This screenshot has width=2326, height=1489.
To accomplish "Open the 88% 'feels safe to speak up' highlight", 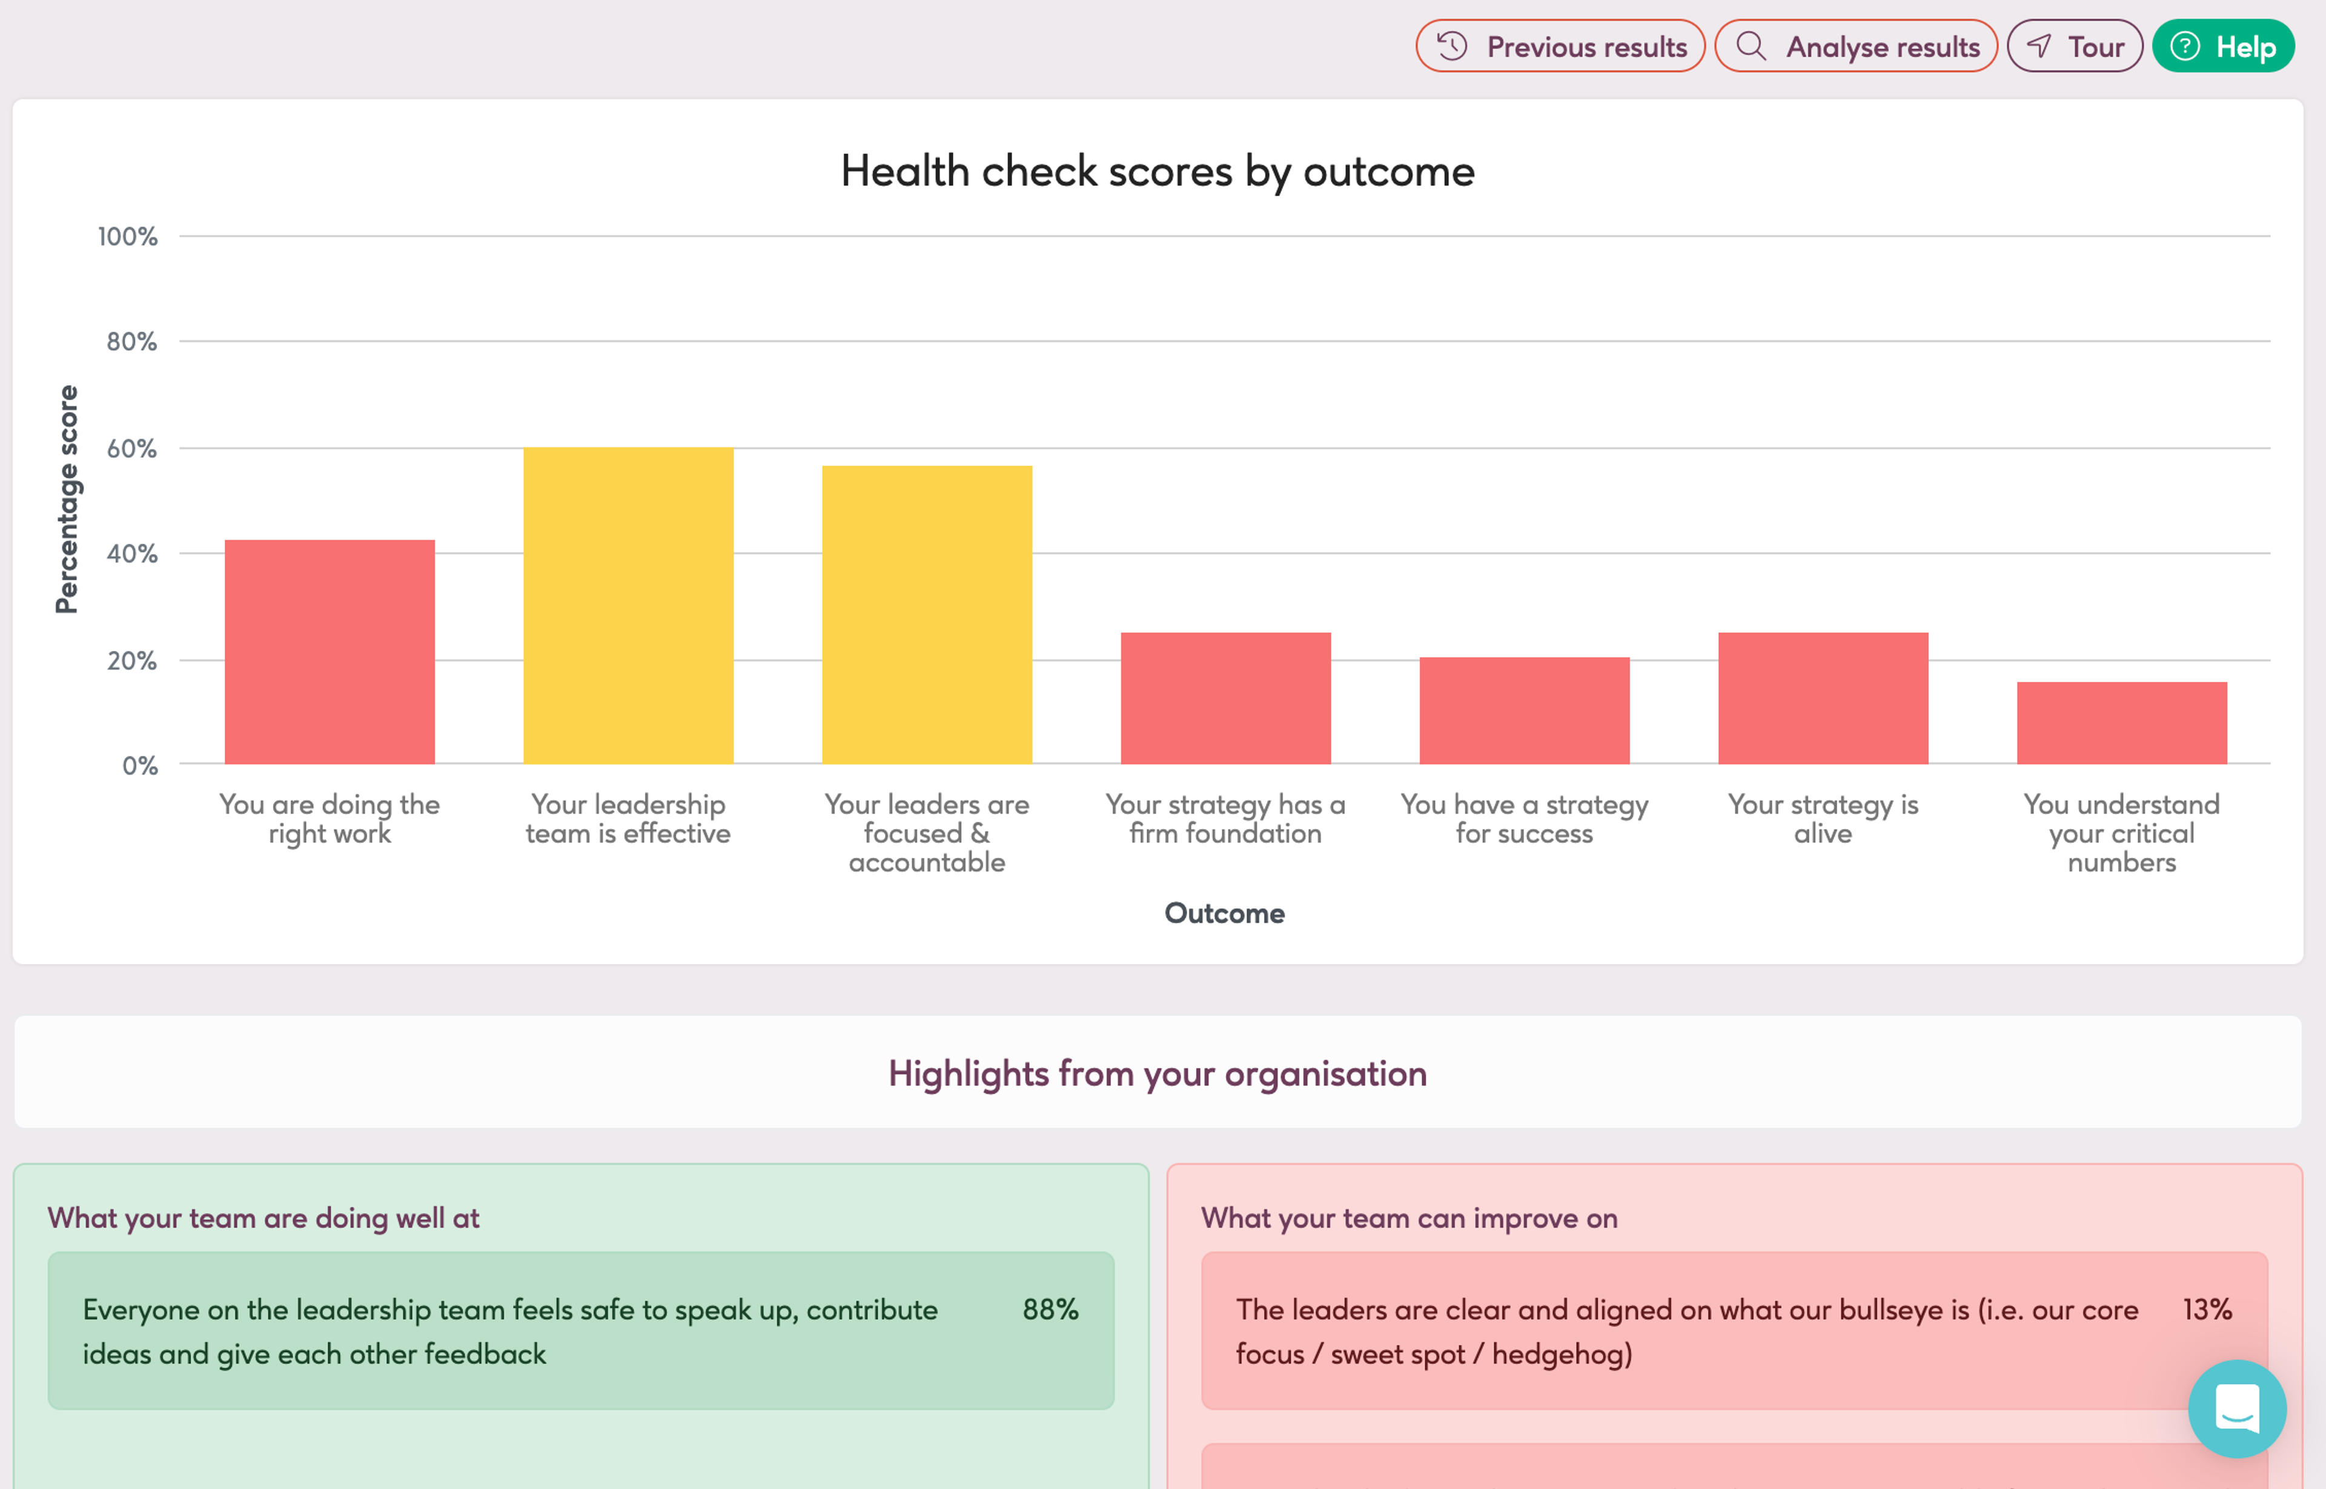I will pos(580,1330).
